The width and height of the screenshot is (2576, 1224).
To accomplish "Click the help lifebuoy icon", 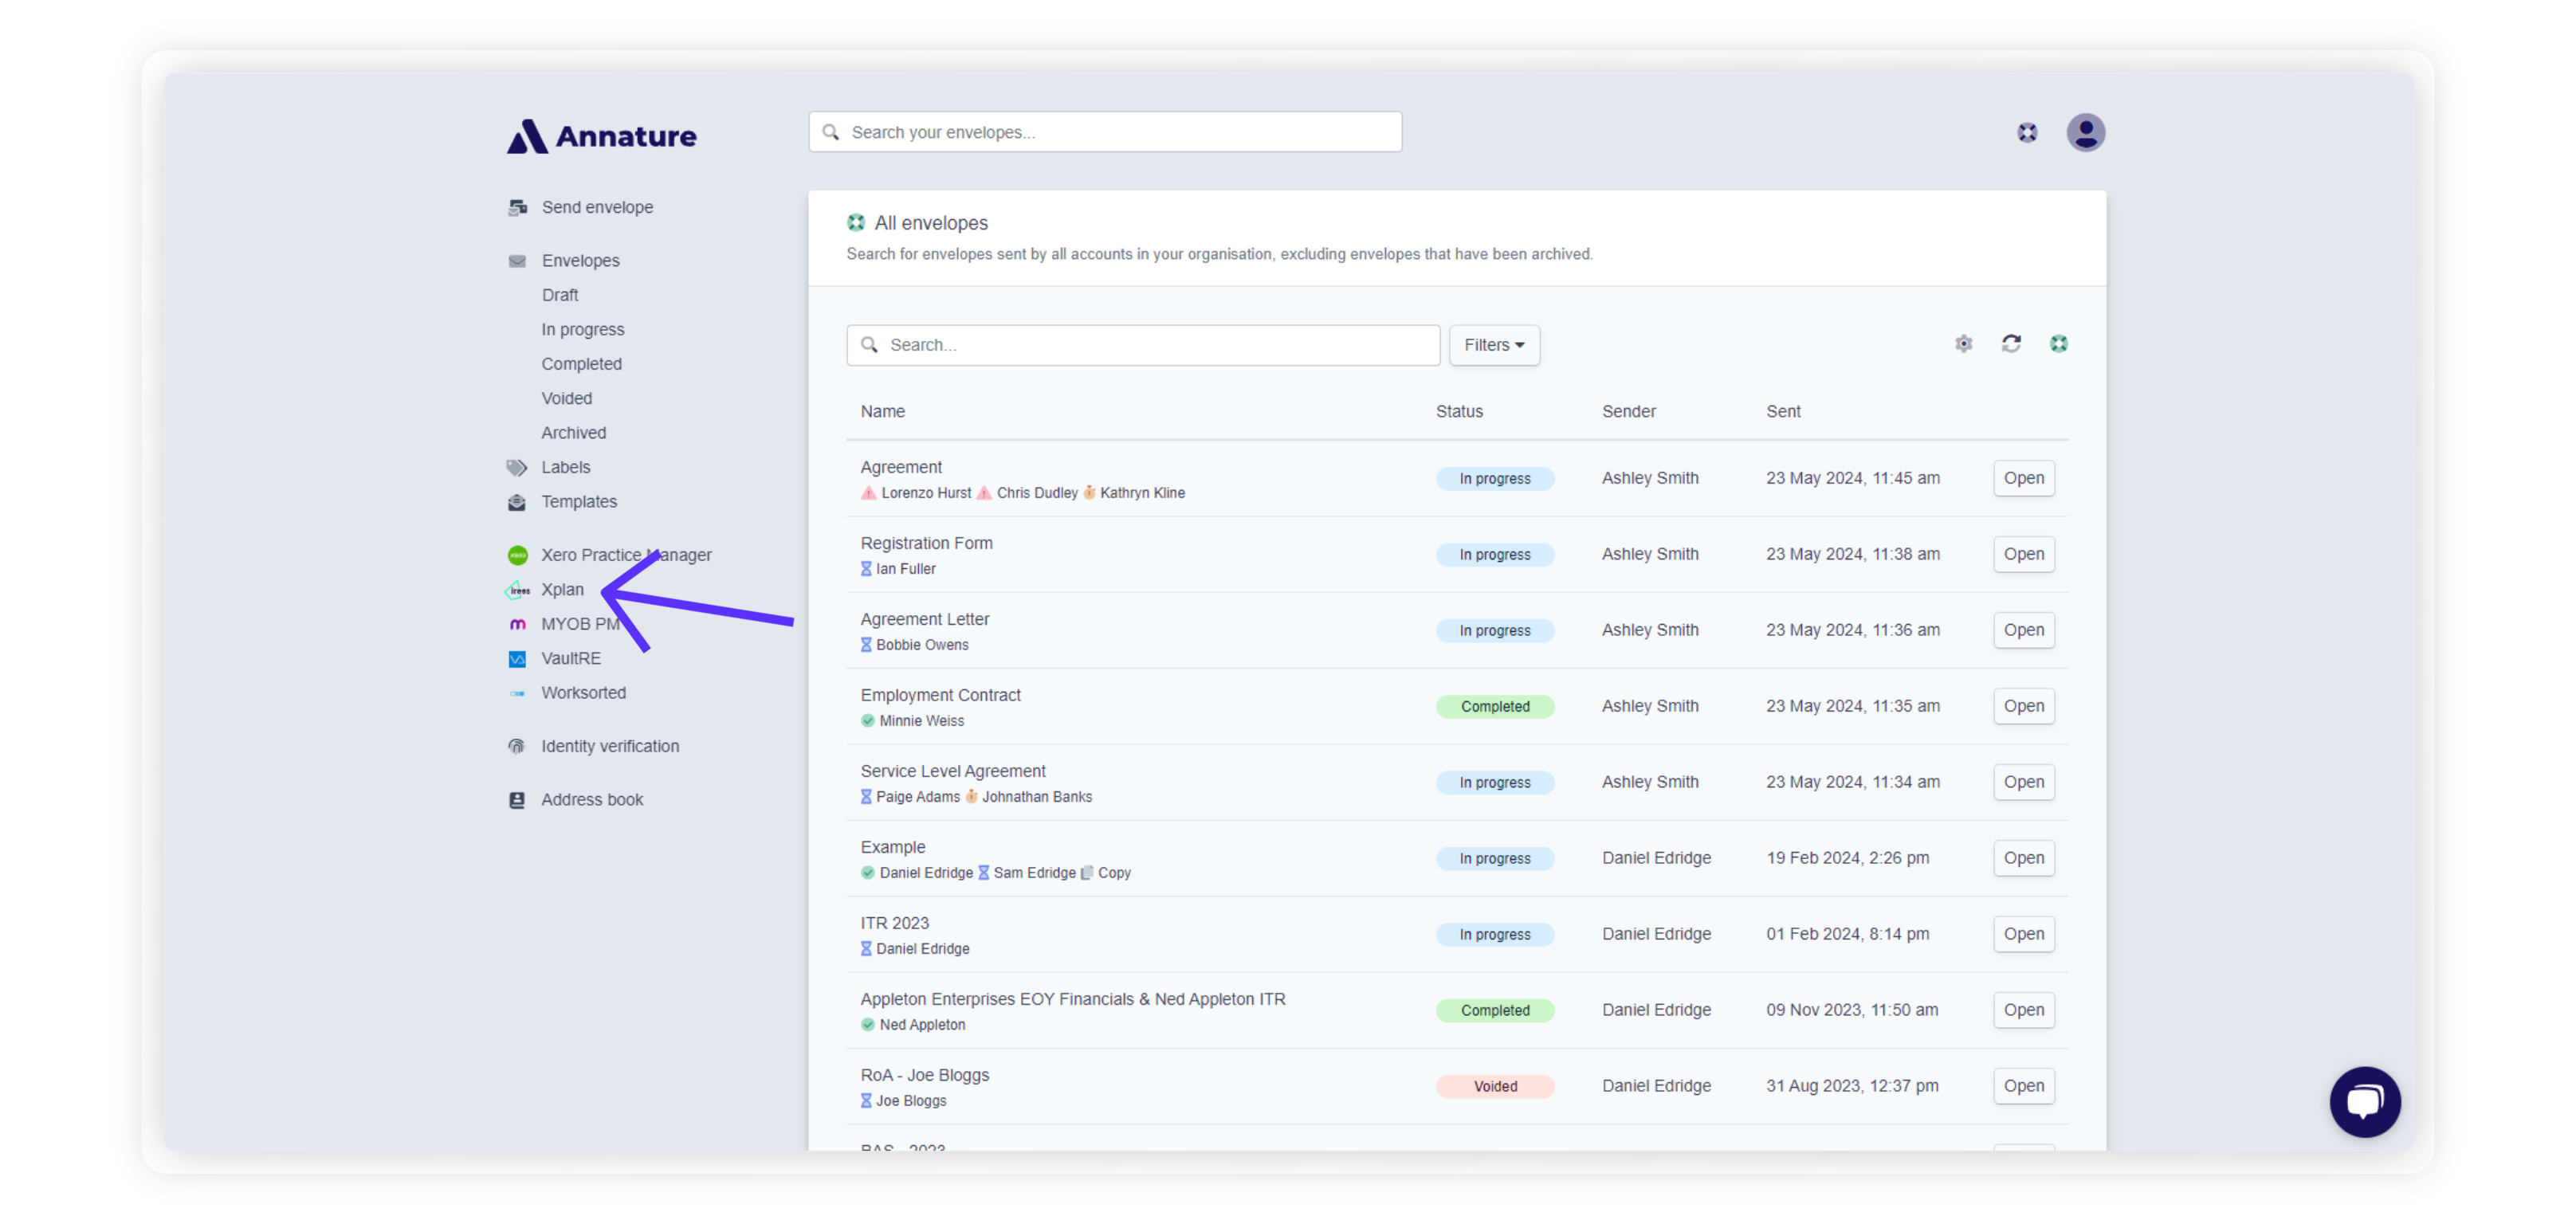I will click(x=2027, y=131).
